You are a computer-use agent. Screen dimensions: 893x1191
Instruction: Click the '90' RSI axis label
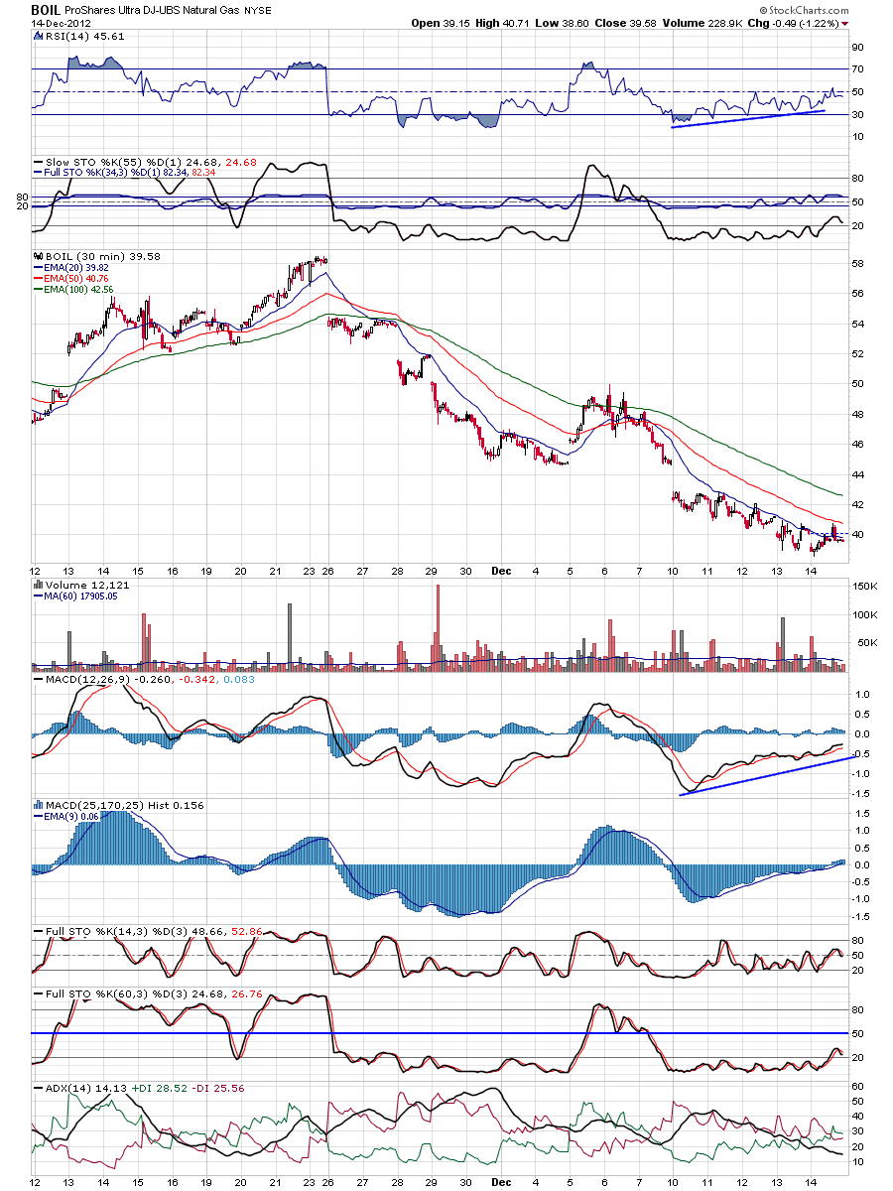pos(855,47)
